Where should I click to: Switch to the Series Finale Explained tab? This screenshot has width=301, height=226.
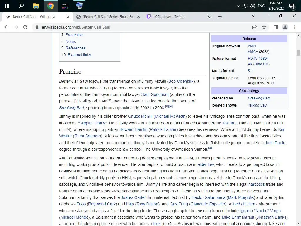[109, 17]
